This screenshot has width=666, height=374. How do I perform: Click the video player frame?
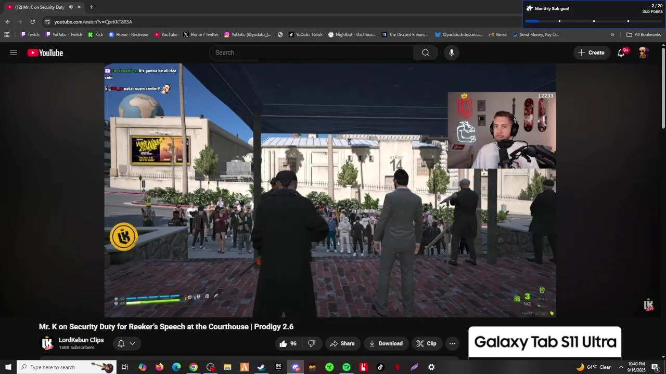pyautogui.click(x=330, y=190)
